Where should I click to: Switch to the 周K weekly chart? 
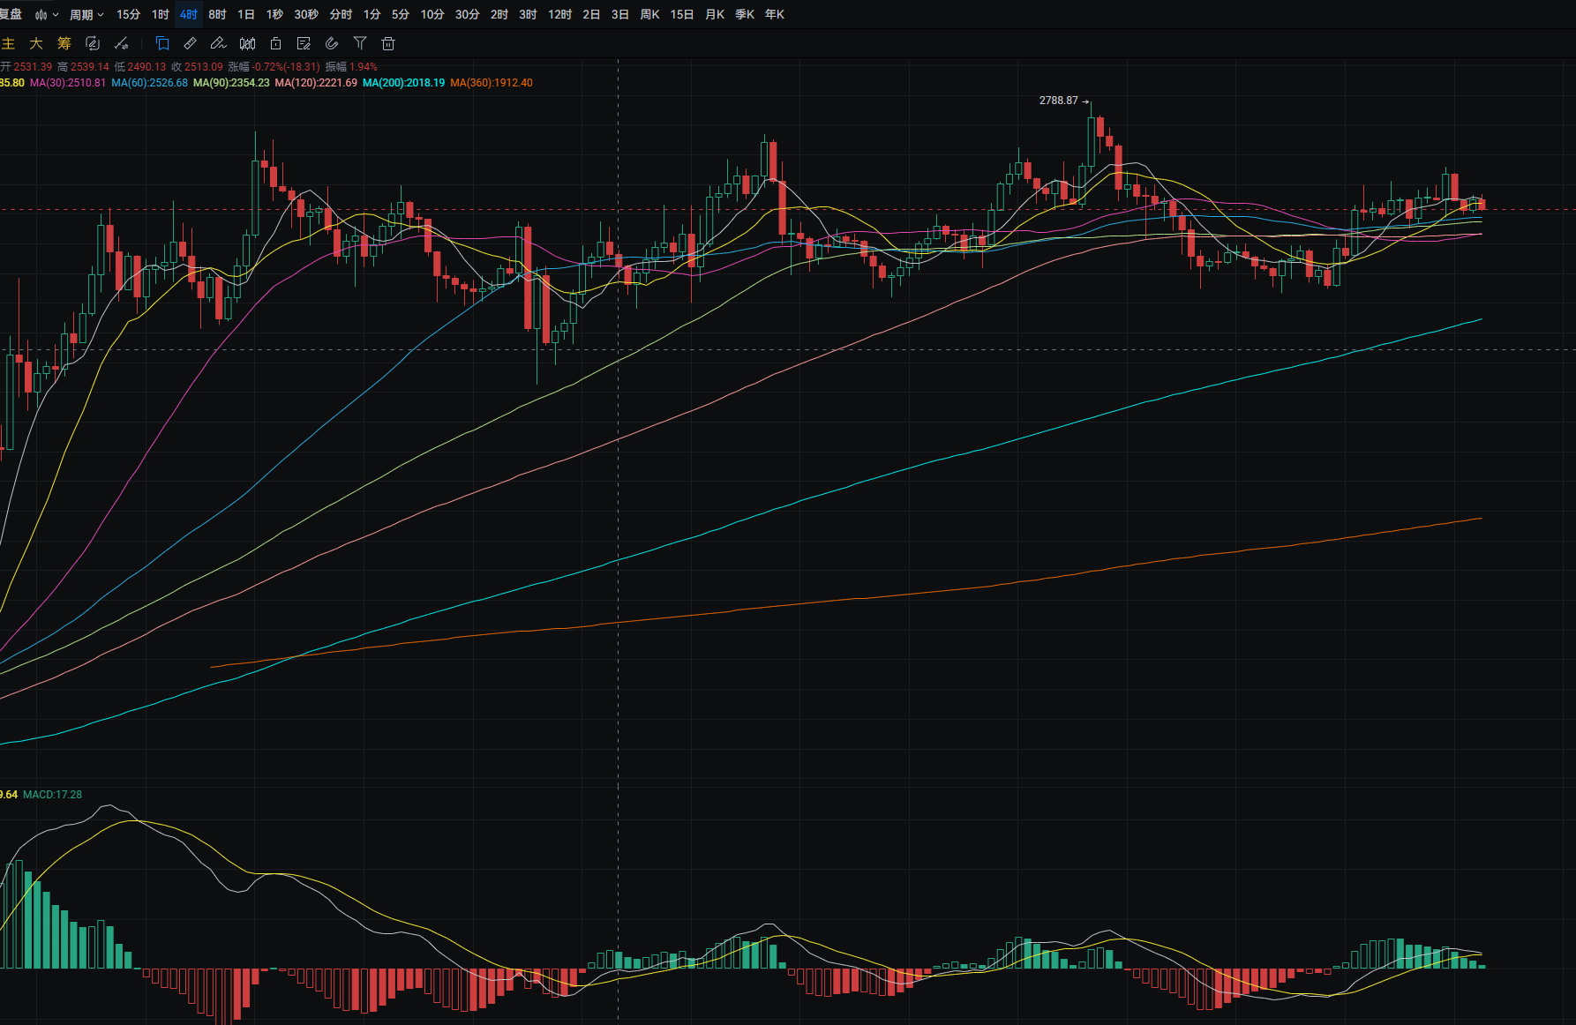click(649, 15)
